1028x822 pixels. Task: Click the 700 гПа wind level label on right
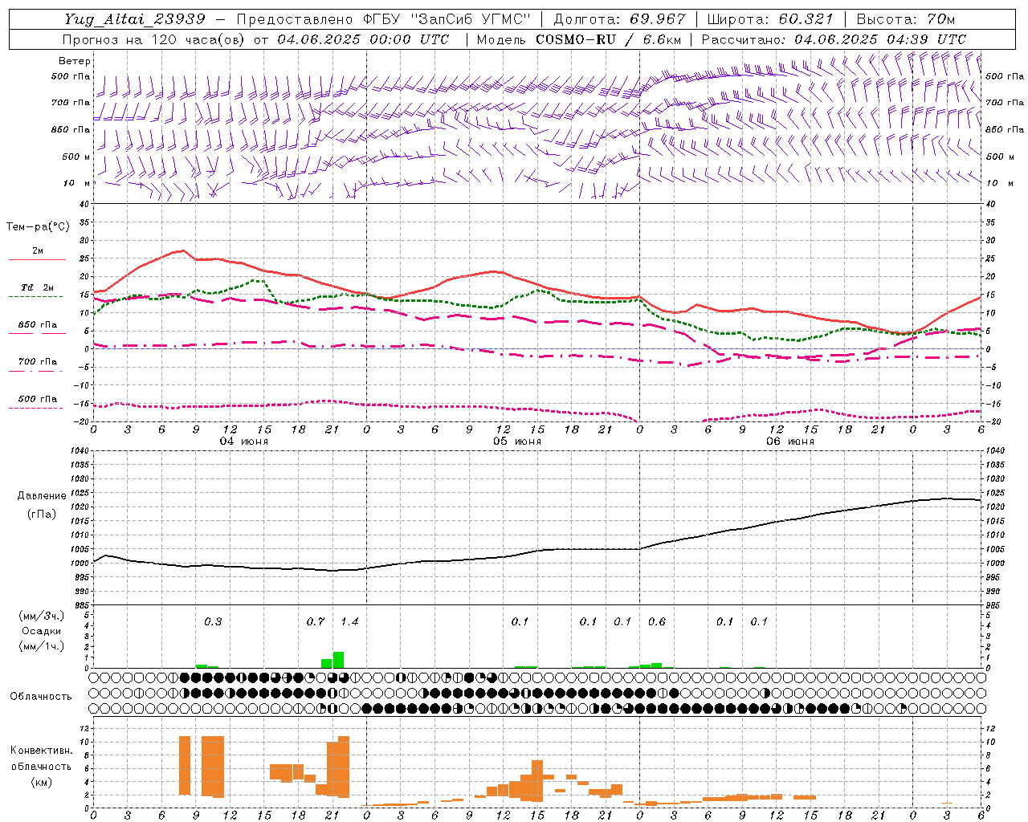(x=1005, y=103)
